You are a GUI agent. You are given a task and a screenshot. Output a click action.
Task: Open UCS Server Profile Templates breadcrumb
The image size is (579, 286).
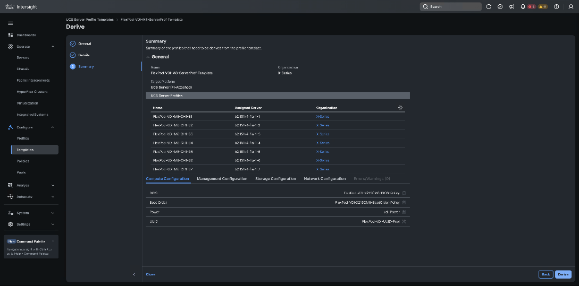pyautogui.click(x=90, y=19)
